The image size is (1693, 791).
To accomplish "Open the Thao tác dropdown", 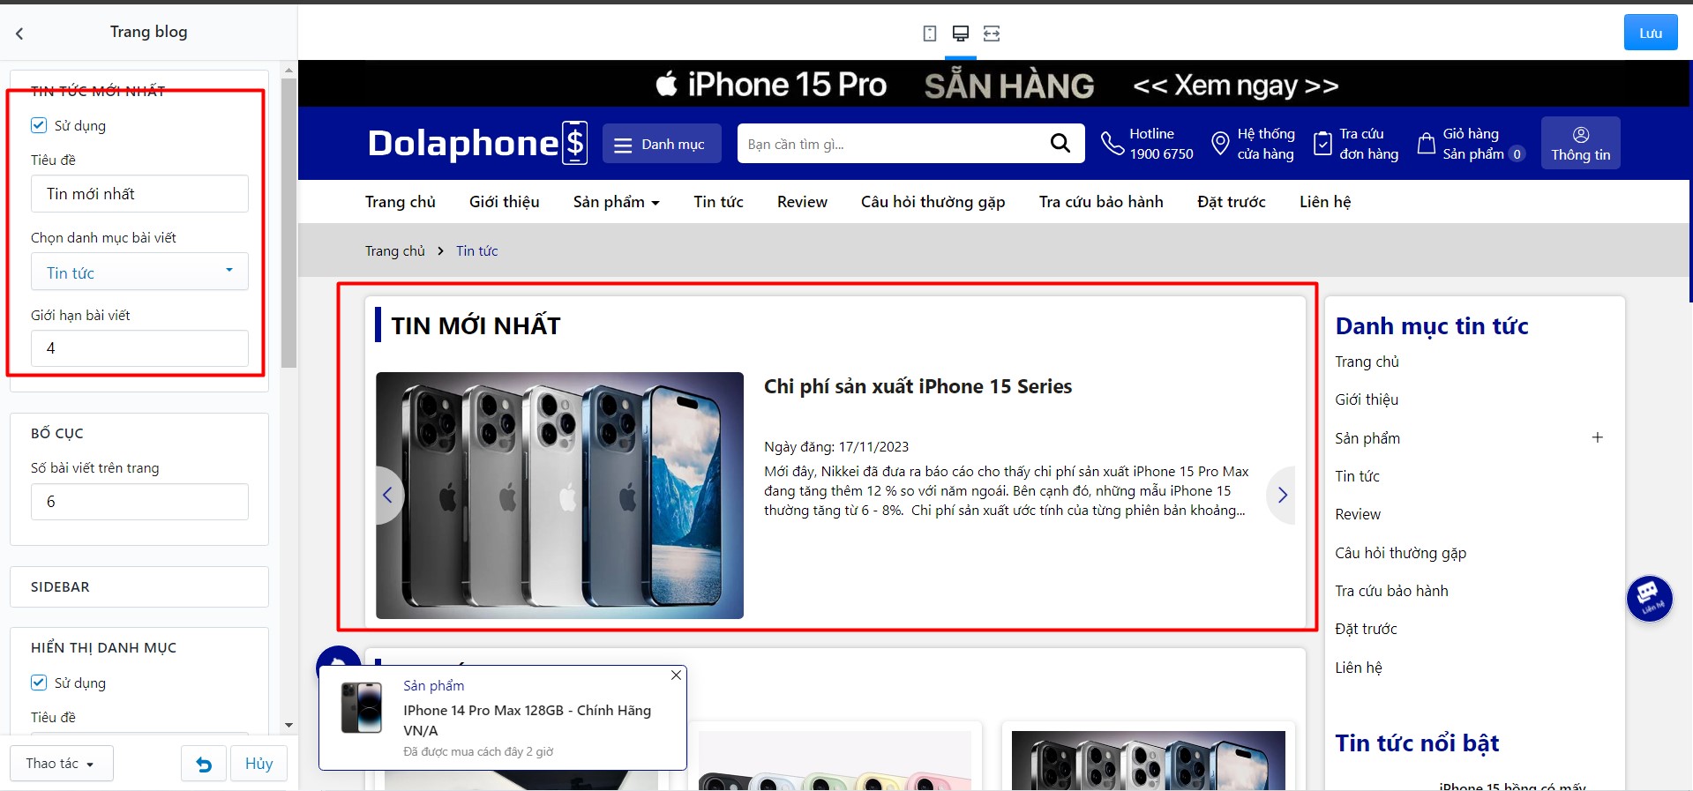I will pos(62,764).
